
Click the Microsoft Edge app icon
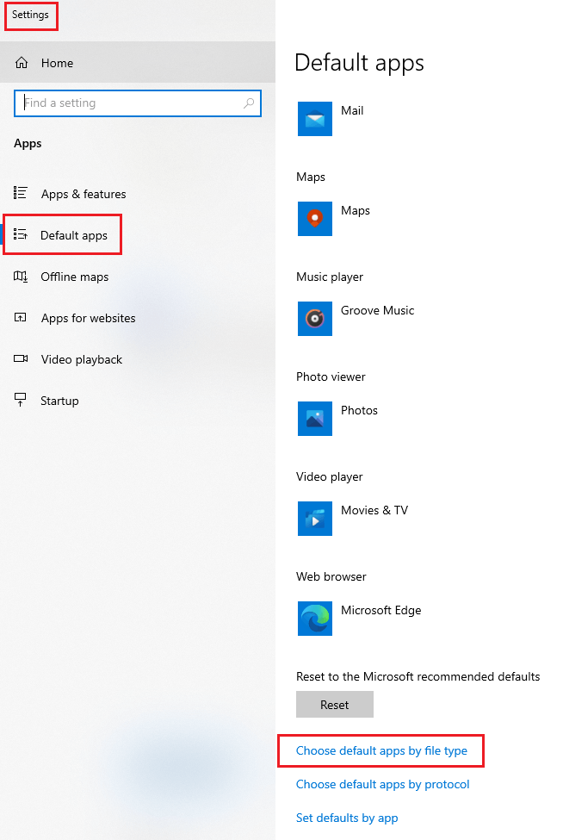click(315, 619)
